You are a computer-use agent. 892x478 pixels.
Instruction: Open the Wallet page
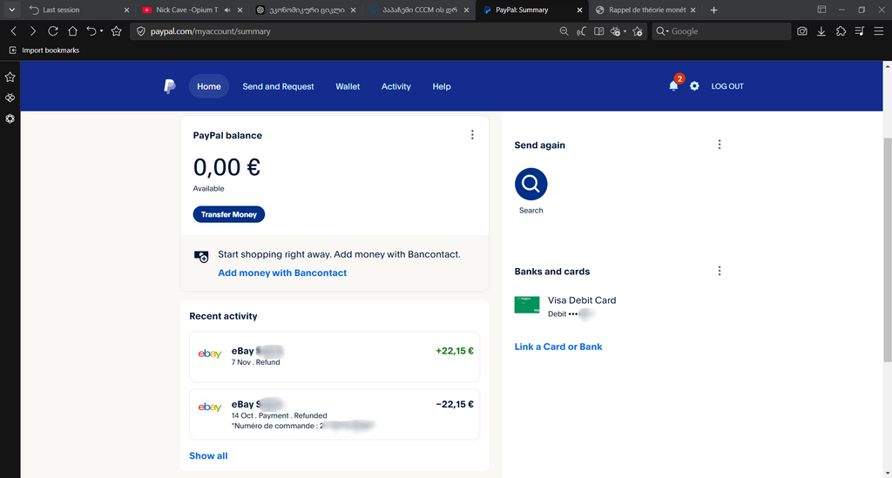point(348,86)
